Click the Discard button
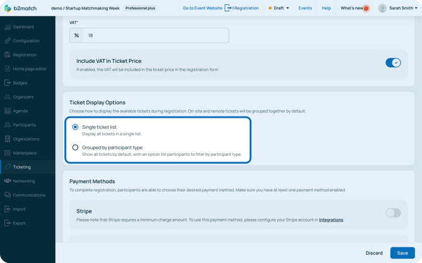Image resolution: width=422 pixels, height=263 pixels. coord(374,253)
